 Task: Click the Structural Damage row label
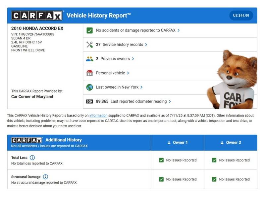(26, 177)
